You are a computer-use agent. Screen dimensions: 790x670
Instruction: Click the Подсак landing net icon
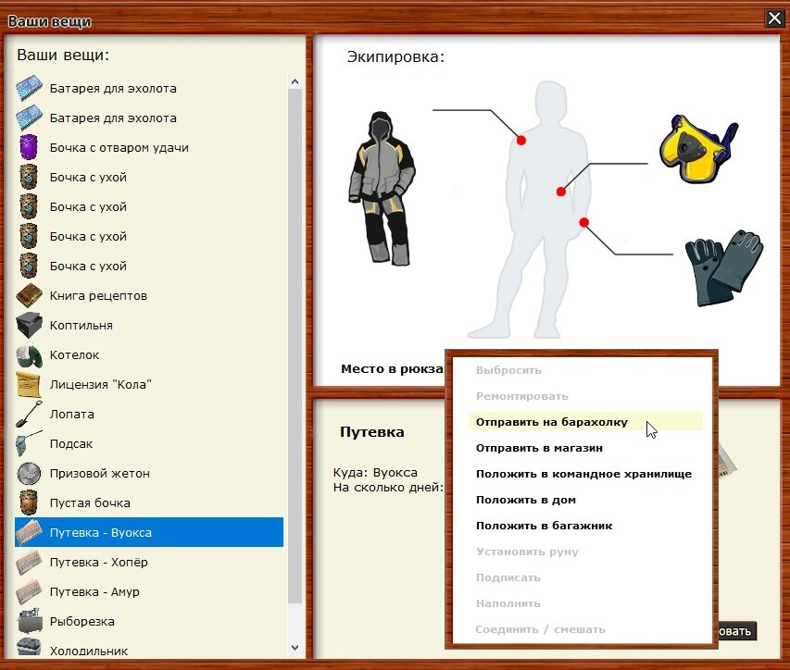click(x=29, y=444)
